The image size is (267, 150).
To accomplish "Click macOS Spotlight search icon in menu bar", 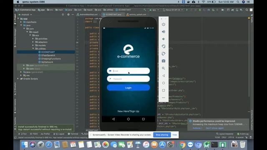I will coord(238,2).
